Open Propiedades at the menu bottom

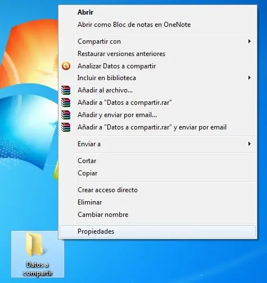(x=158, y=231)
